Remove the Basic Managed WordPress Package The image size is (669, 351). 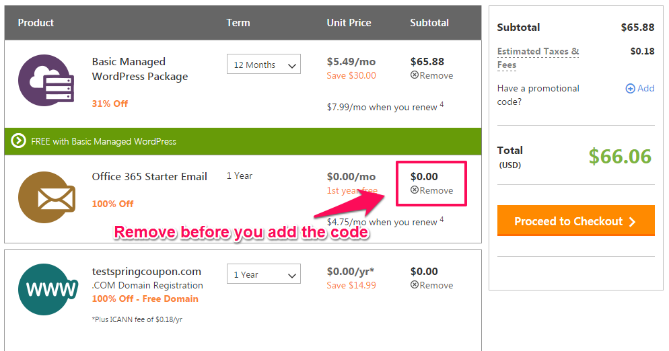tap(432, 75)
